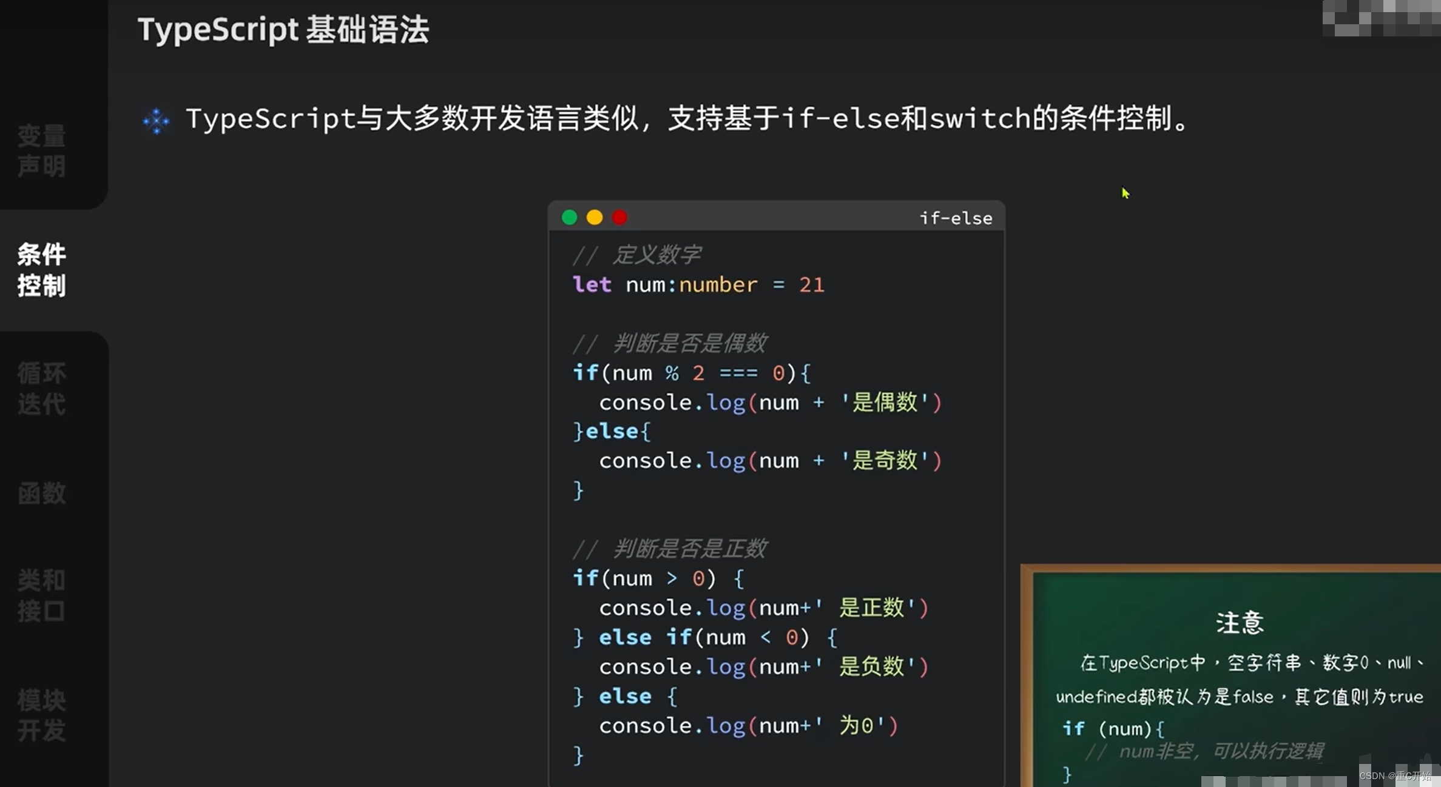Click the 判断是否是偶数 comment line
The image size is (1441, 787).
(670, 343)
